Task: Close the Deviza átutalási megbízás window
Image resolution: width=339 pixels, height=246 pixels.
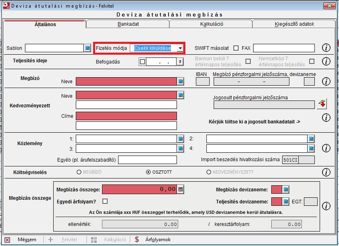Action: click(x=329, y=6)
